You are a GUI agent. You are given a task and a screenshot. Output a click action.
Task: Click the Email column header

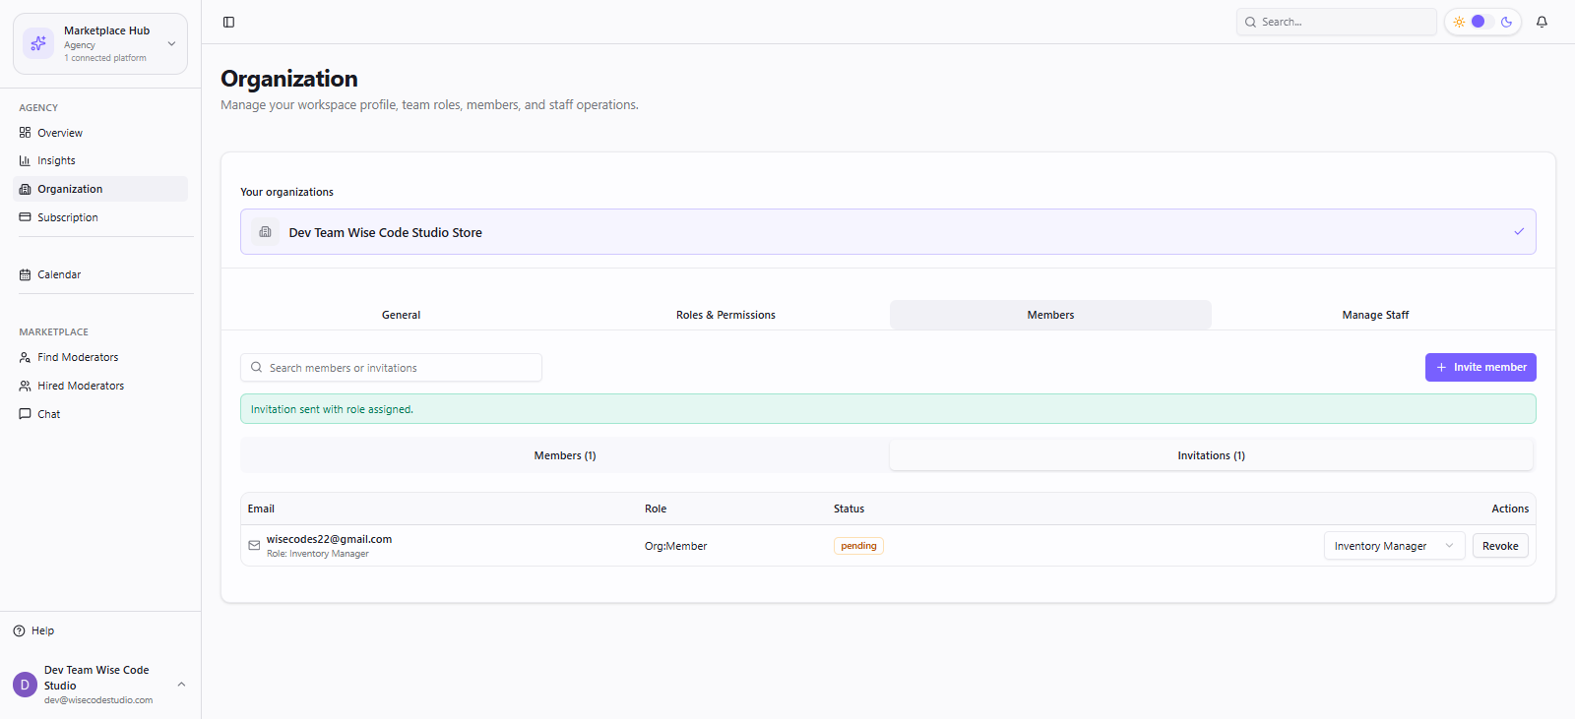(261, 509)
